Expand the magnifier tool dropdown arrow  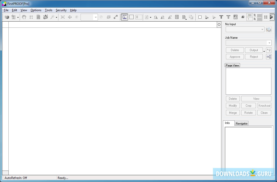[57, 17]
